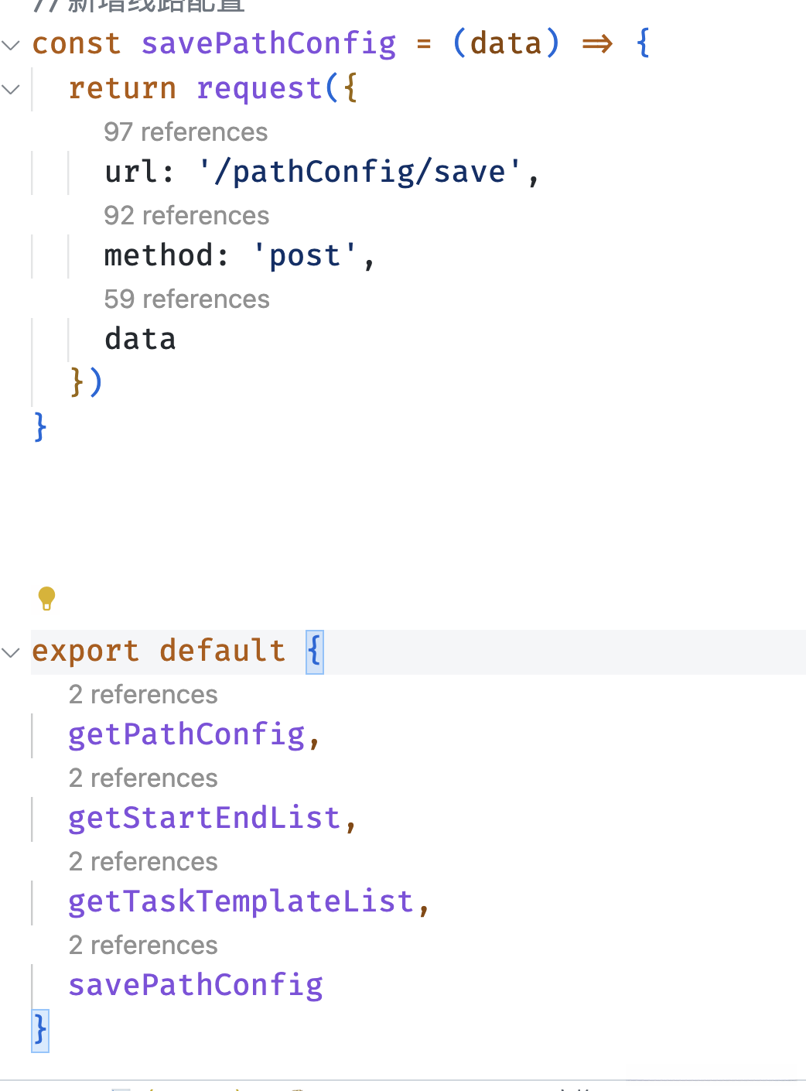Place cursor in '/pathConfig/save' URL string

tap(360, 173)
